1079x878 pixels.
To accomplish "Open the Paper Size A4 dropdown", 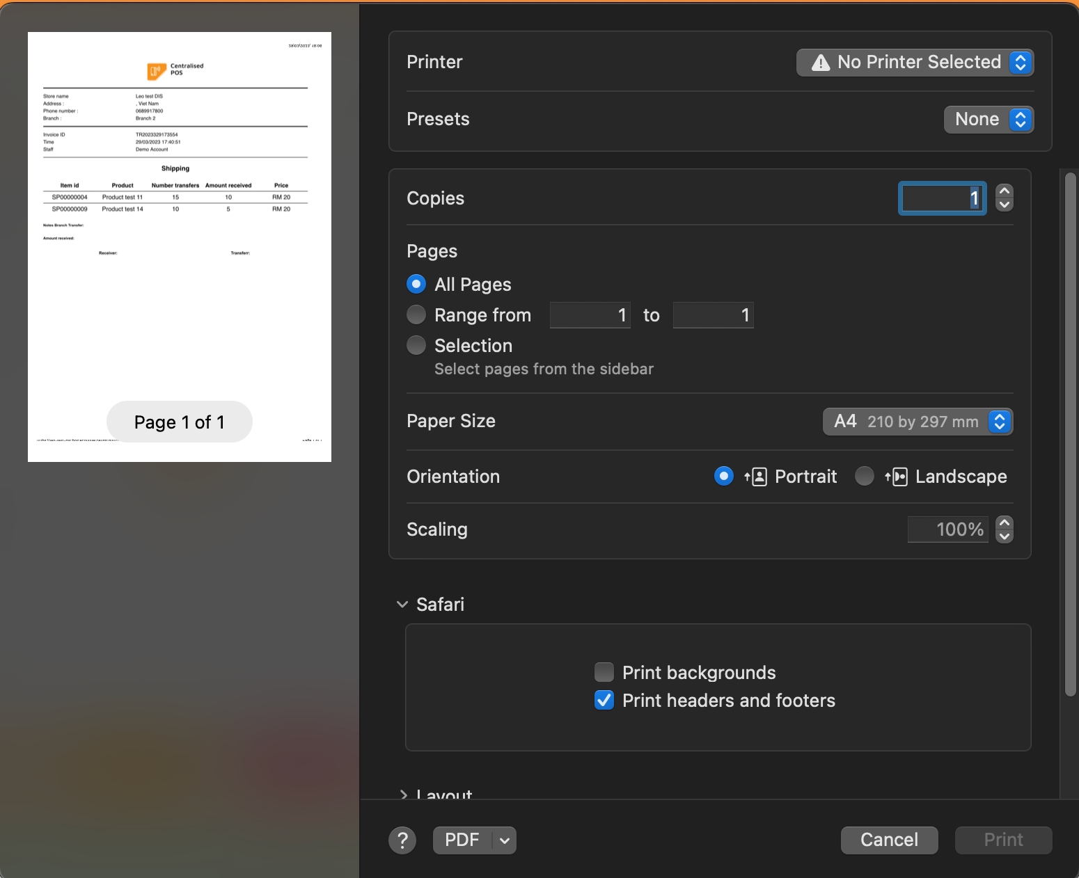I will 917,422.
